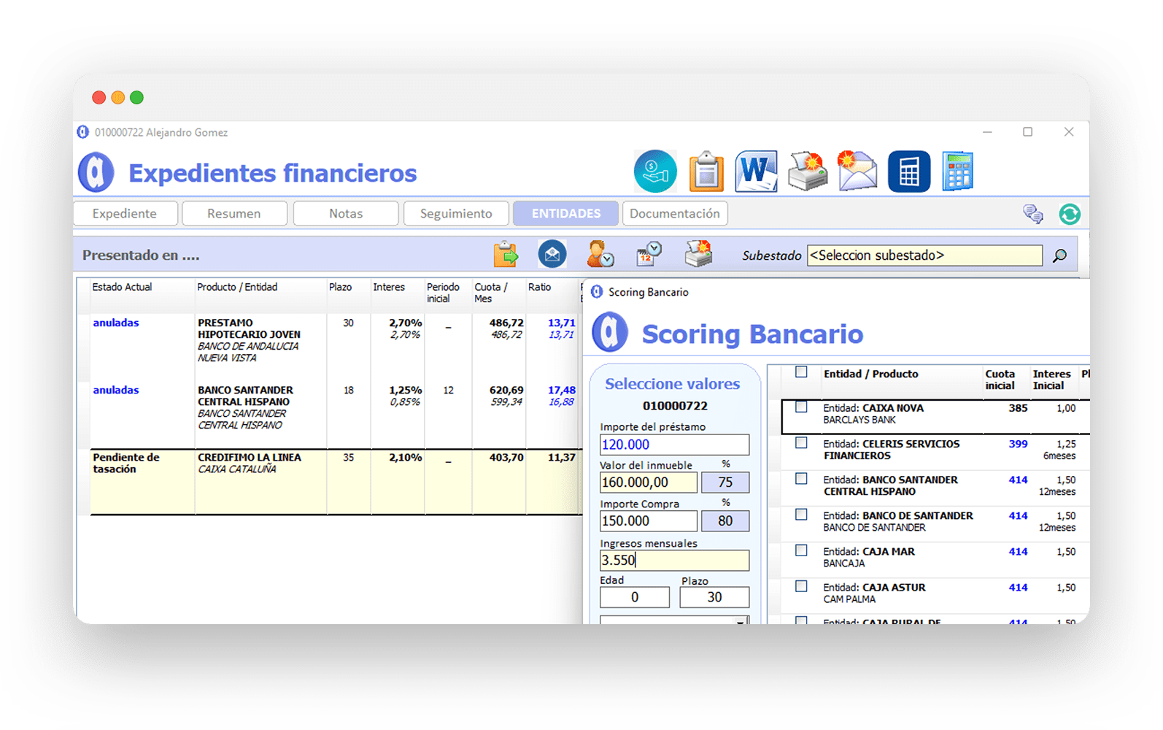Click the app icon in main title bar
Screen dimensions: 1163x730
(x=83, y=132)
